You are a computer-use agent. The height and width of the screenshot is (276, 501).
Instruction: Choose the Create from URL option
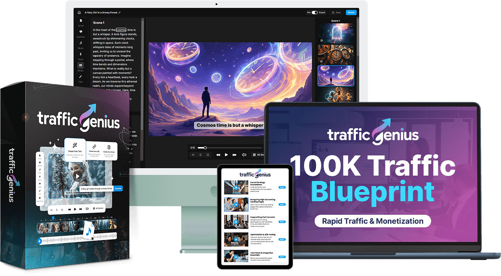pyautogui.click(x=94, y=150)
